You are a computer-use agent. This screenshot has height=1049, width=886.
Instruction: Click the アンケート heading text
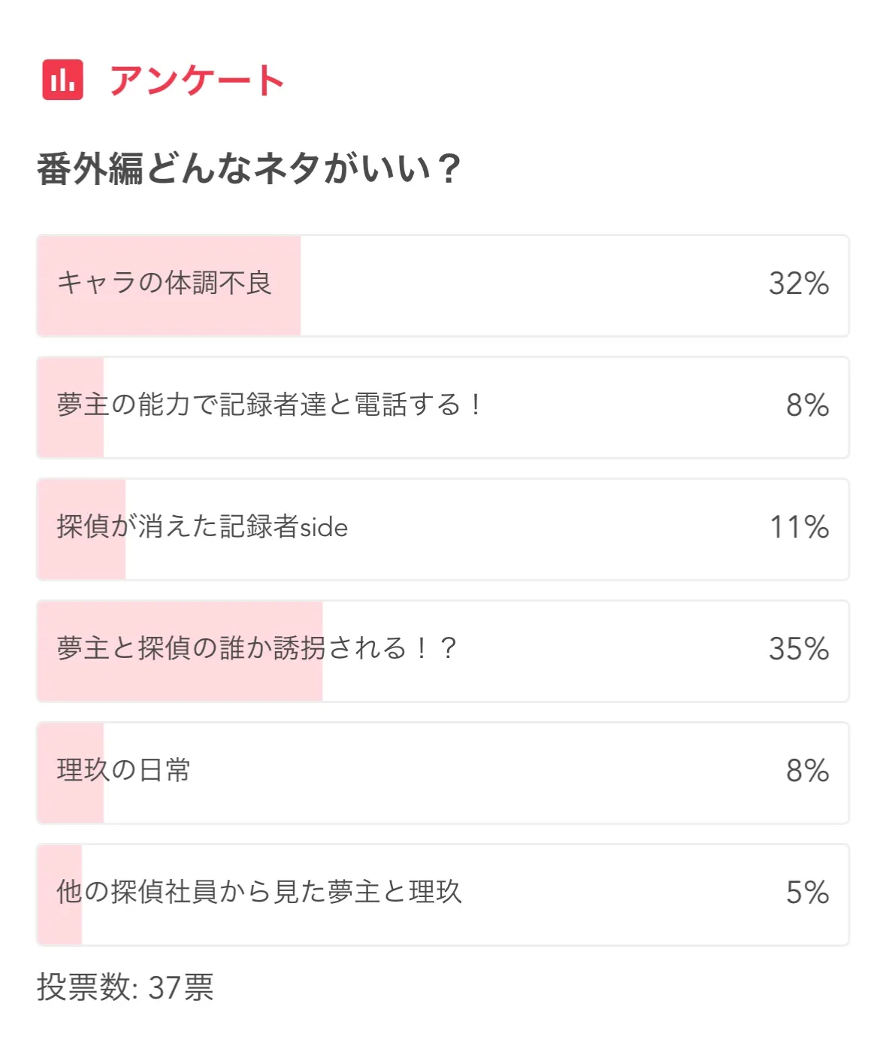(x=197, y=80)
